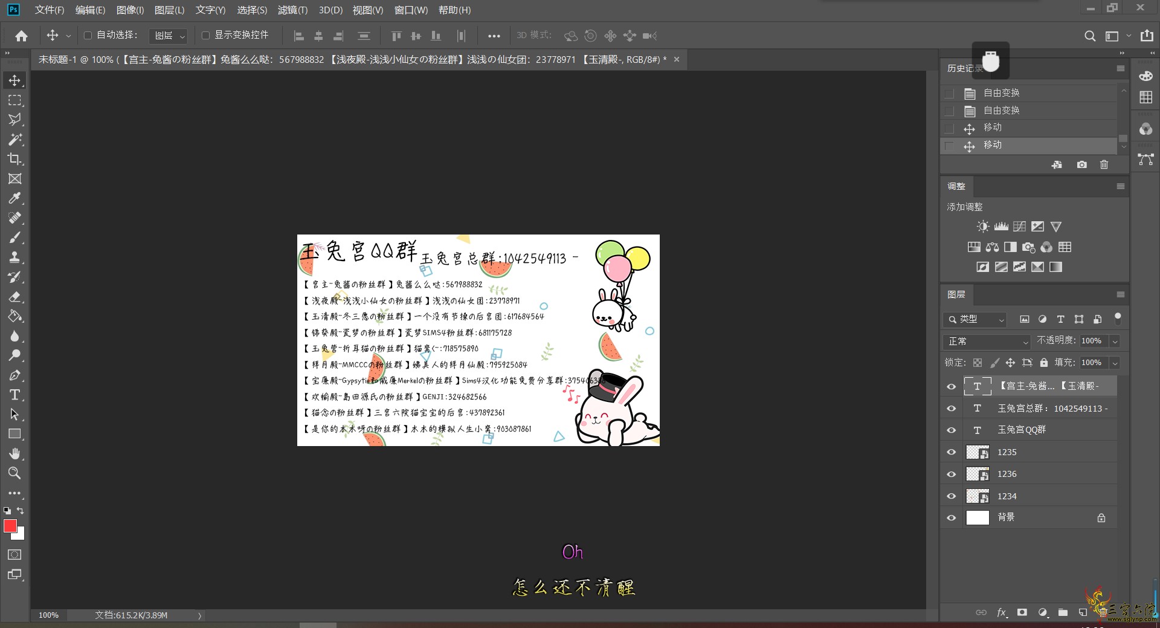The width and height of the screenshot is (1160, 628).
Task: Hide the 背景 layer
Action: (x=952, y=518)
